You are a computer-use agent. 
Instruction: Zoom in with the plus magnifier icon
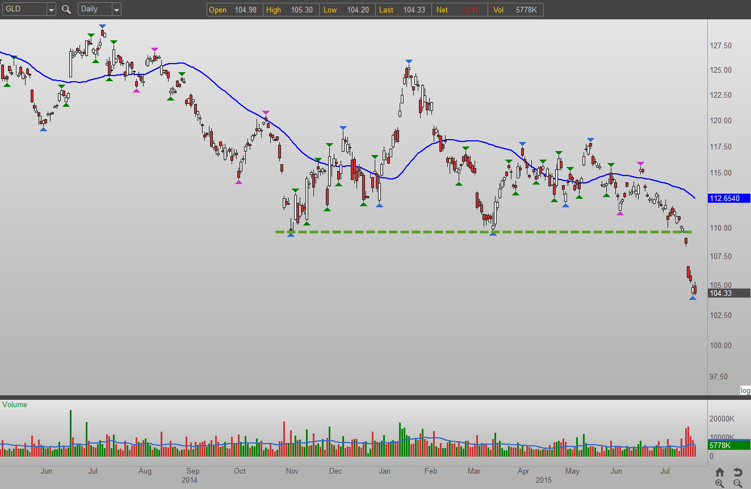pos(720,483)
